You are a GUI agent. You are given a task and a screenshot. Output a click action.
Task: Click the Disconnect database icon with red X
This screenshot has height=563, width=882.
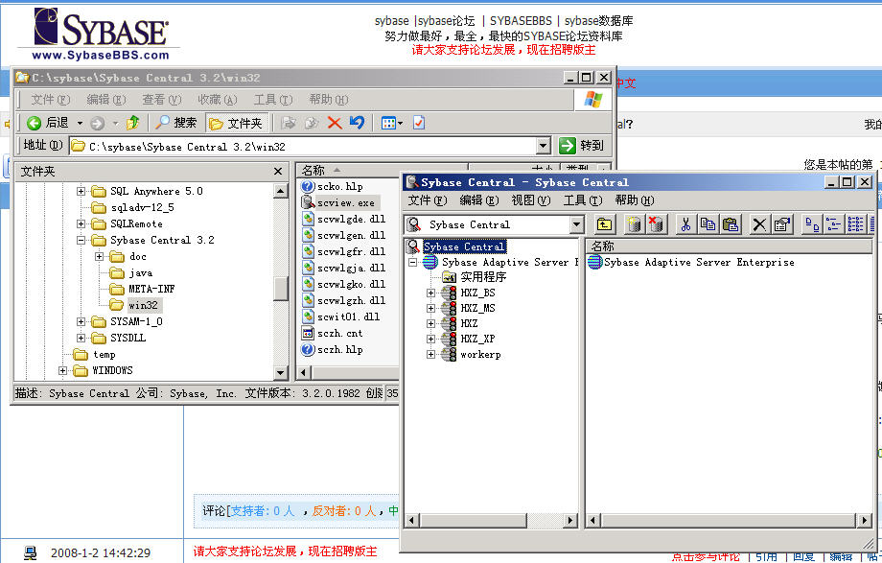(656, 224)
